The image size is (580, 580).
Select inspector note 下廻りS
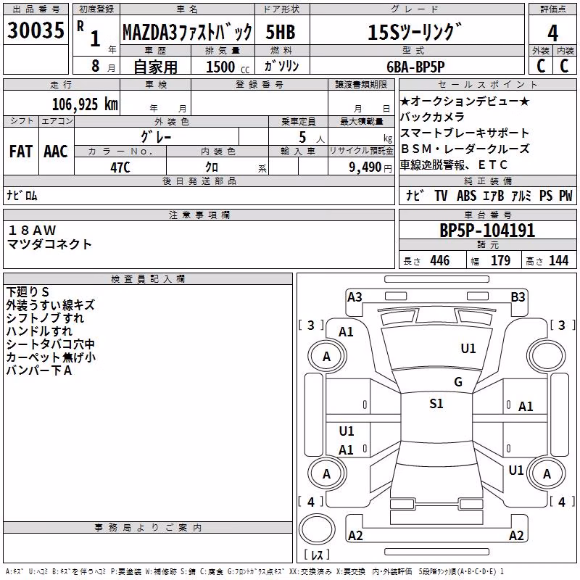28,292
